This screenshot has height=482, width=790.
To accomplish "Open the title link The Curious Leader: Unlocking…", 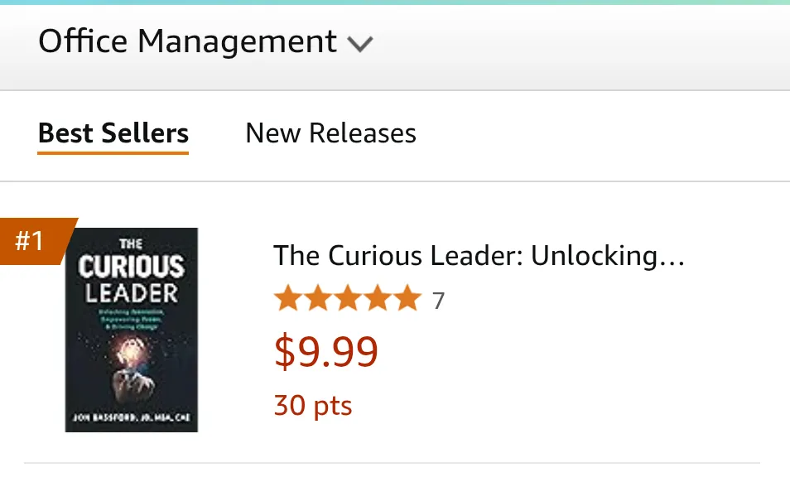I will (479, 255).
